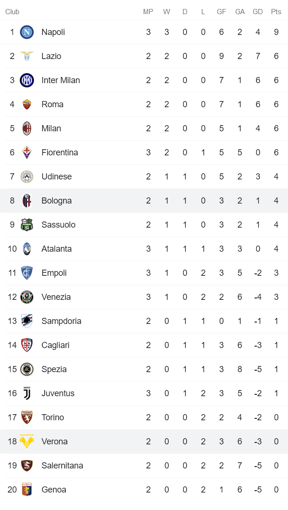This screenshot has height=510, width=288.
Task: Select the Inter Milan badge icon
Action: pos(27,80)
